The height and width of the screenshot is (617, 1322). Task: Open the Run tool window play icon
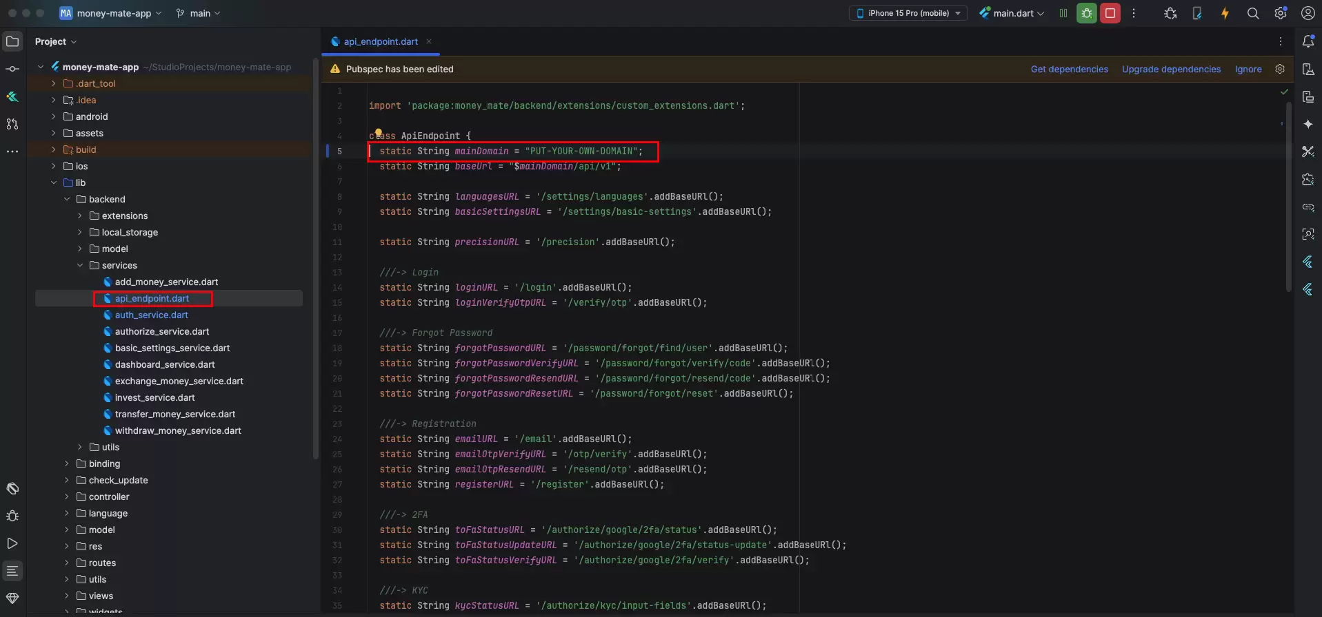[x=12, y=543]
